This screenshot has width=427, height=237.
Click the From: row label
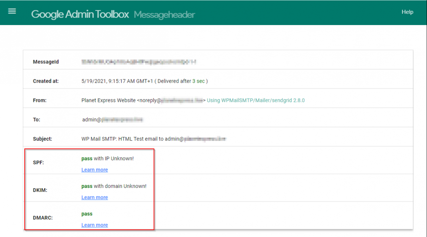[40, 100]
